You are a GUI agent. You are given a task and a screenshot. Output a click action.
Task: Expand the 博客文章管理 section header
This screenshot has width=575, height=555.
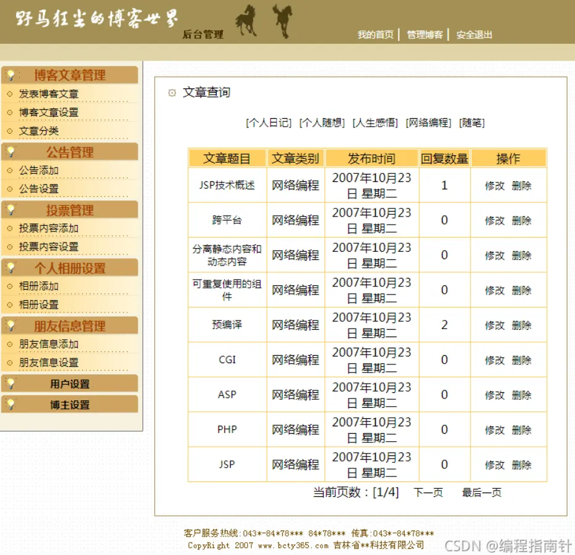[70, 75]
